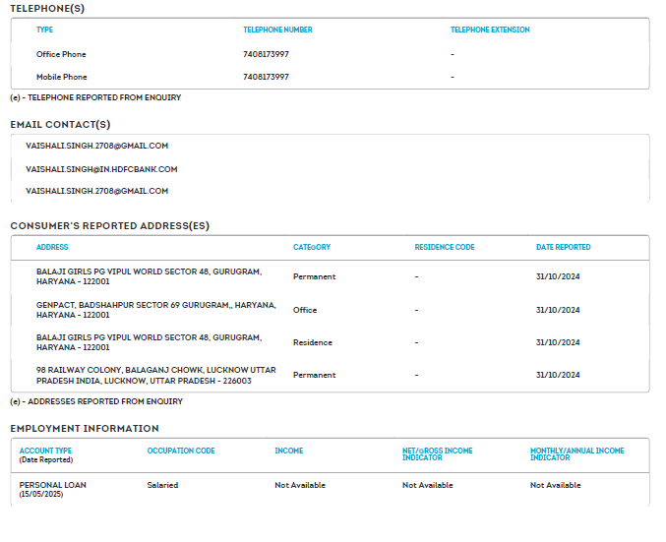Select the 98 Railway Colony Lucknow address
The width and height of the screenshot is (666, 542).
155,375
